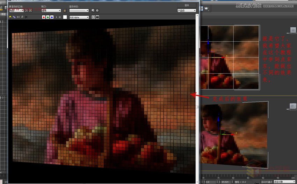
Task: Click the grid value text in status bar
Action: point(240,182)
